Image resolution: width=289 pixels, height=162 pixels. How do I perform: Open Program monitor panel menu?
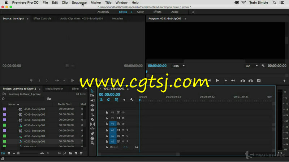click(x=185, y=19)
